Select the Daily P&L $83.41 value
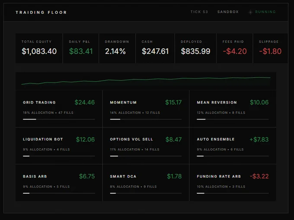 coord(81,51)
